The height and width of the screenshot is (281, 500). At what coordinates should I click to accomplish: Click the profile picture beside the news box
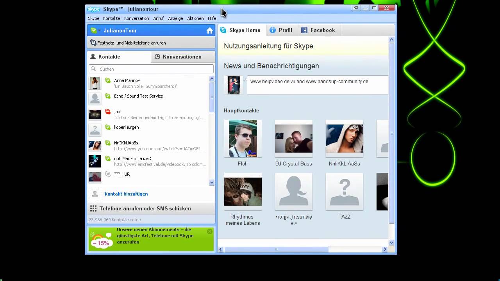tap(234, 85)
